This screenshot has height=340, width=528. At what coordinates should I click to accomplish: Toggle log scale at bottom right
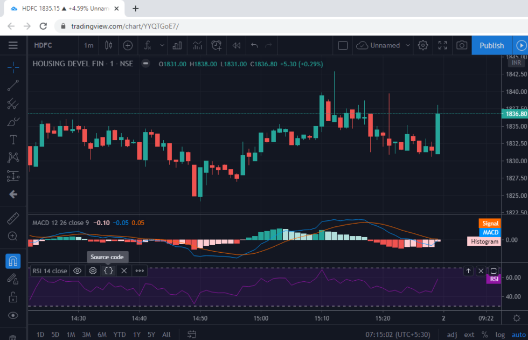(x=501, y=335)
